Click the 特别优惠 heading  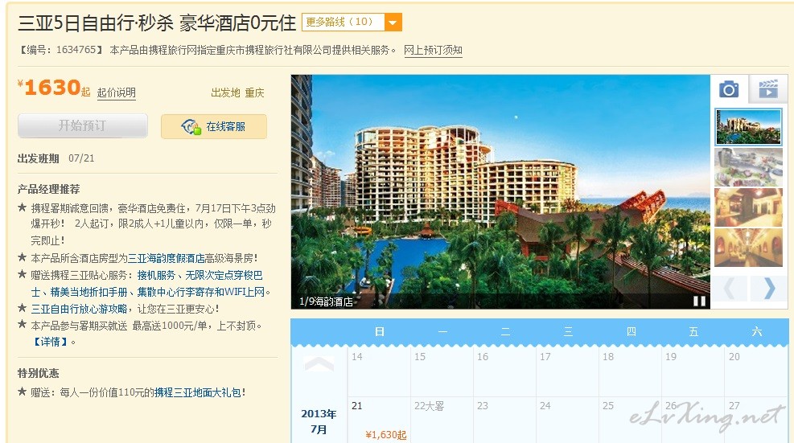click(39, 373)
